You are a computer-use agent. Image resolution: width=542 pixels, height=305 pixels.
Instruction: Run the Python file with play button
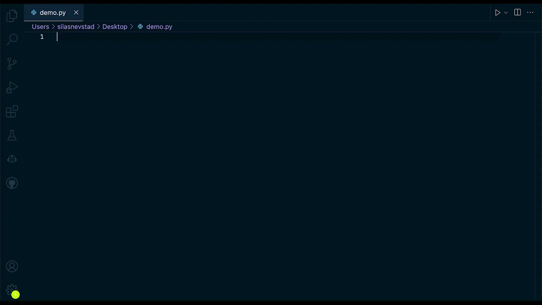497,12
